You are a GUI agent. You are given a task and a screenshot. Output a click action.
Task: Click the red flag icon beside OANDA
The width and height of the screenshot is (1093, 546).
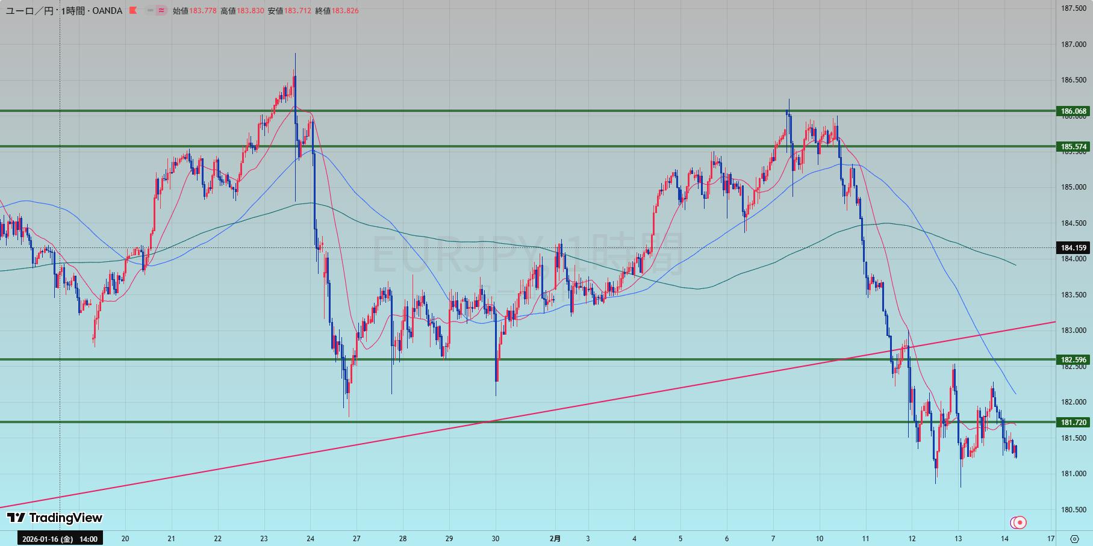(133, 11)
